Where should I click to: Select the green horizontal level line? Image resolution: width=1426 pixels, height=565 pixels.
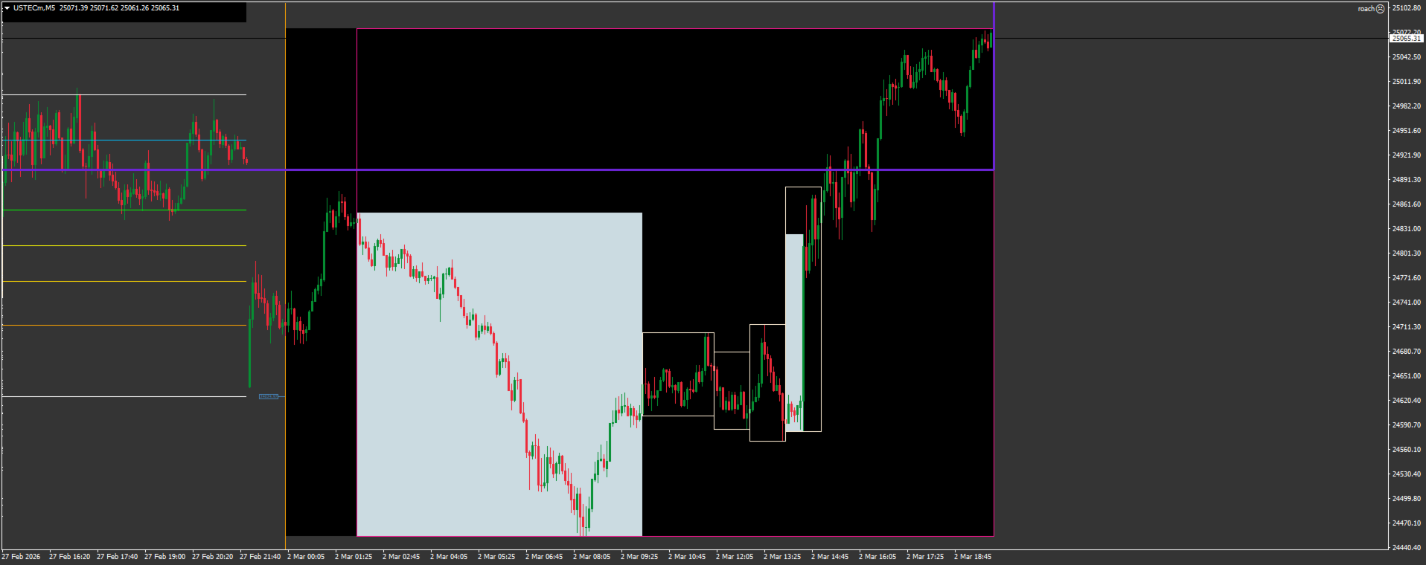pos(124,210)
